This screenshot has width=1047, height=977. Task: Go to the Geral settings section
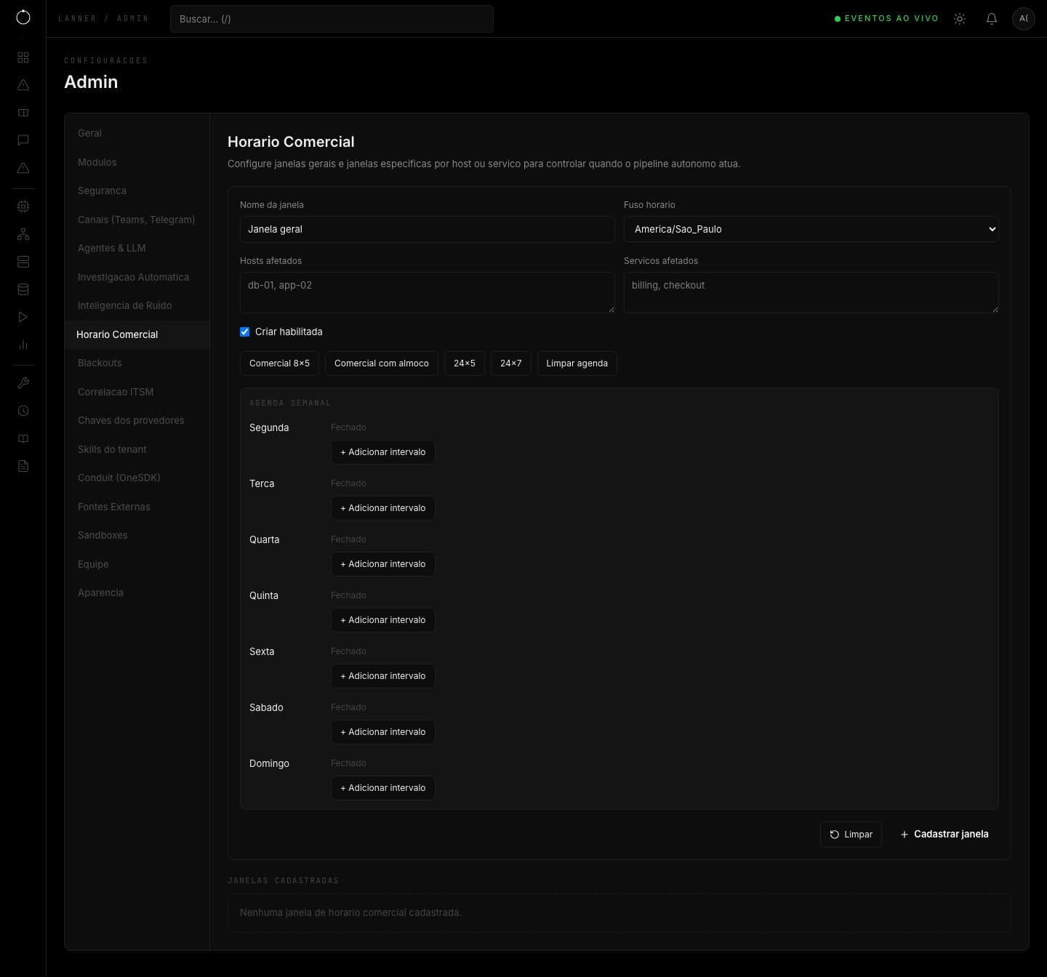pos(137,133)
